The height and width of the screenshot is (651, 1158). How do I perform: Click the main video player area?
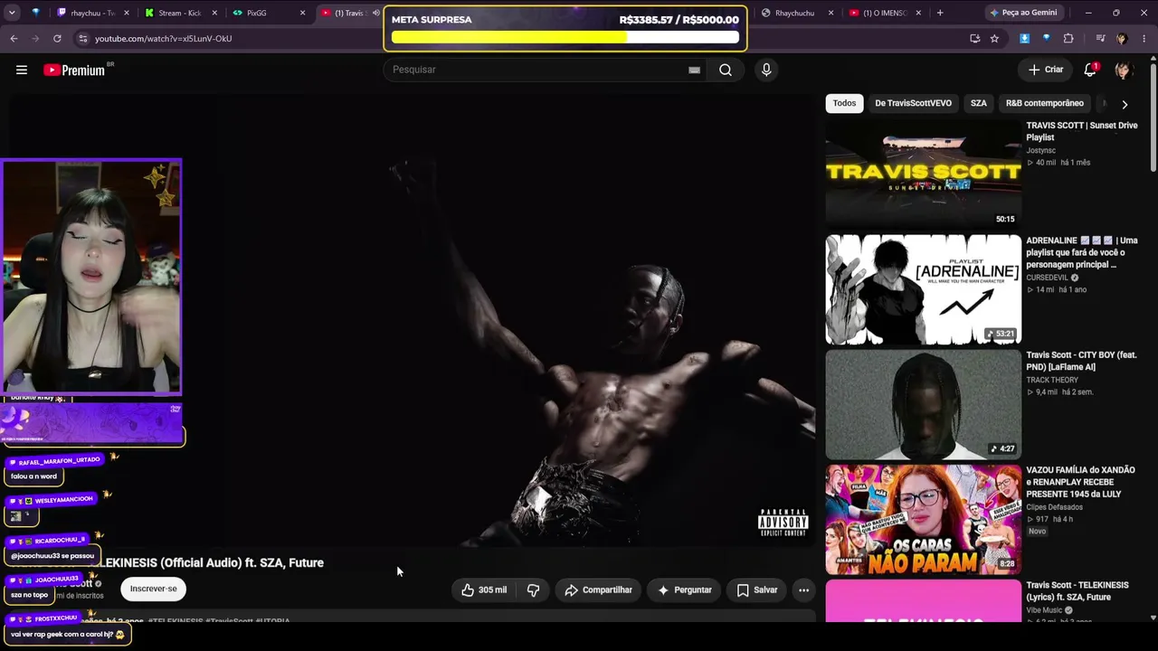[x=413, y=321]
